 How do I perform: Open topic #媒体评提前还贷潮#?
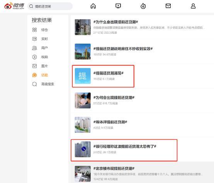pyautogui.click(x=110, y=122)
